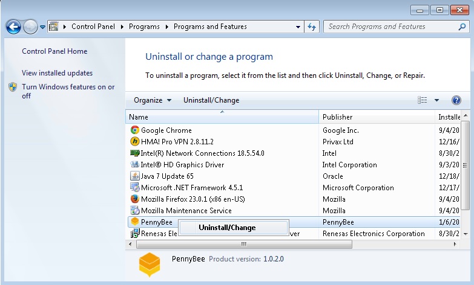
Task: Select the HMA! Pro VPN icon
Action: pos(134,141)
